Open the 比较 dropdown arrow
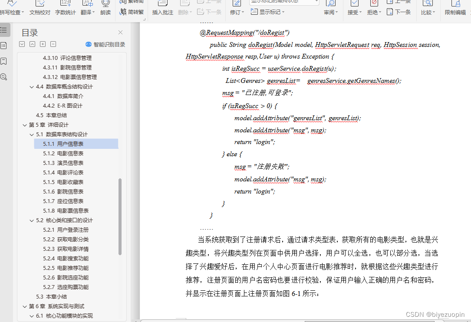Image resolution: width=471 pixels, height=322 pixels. pos(434,12)
